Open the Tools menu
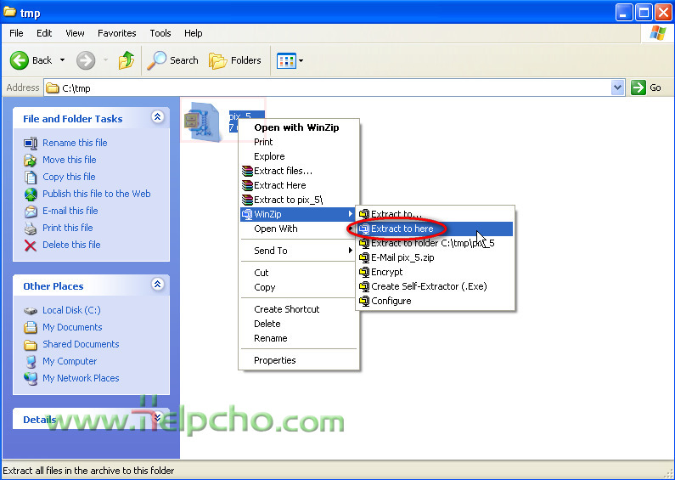 [x=160, y=33]
